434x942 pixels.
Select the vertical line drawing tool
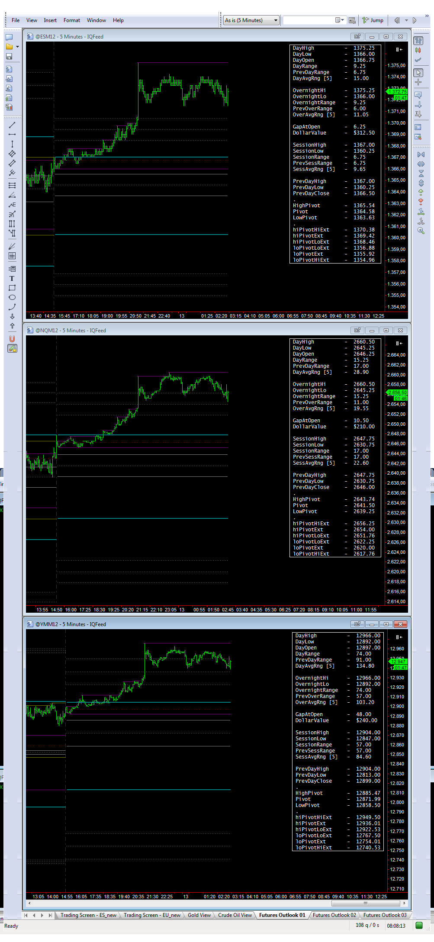click(12, 144)
